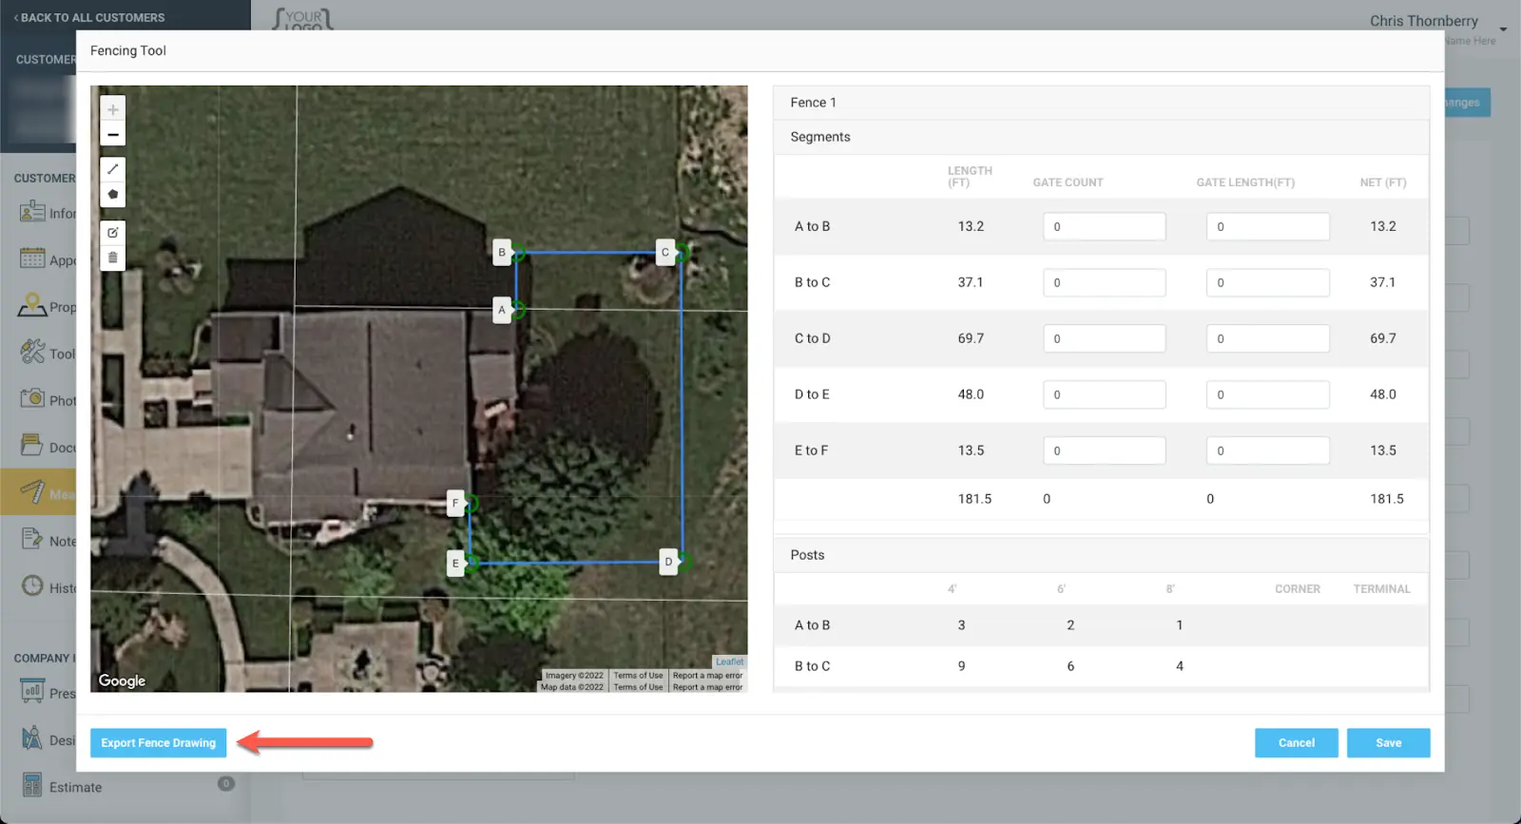The width and height of the screenshot is (1521, 824).
Task: Click Export Fence Drawing button
Action: pos(158,743)
